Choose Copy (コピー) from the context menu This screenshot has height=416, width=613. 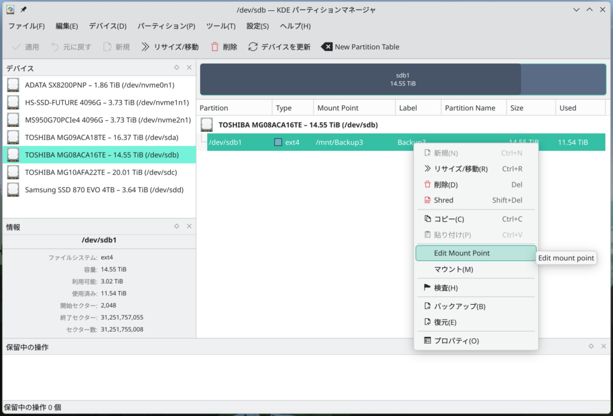pyautogui.click(x=448, y=219)
